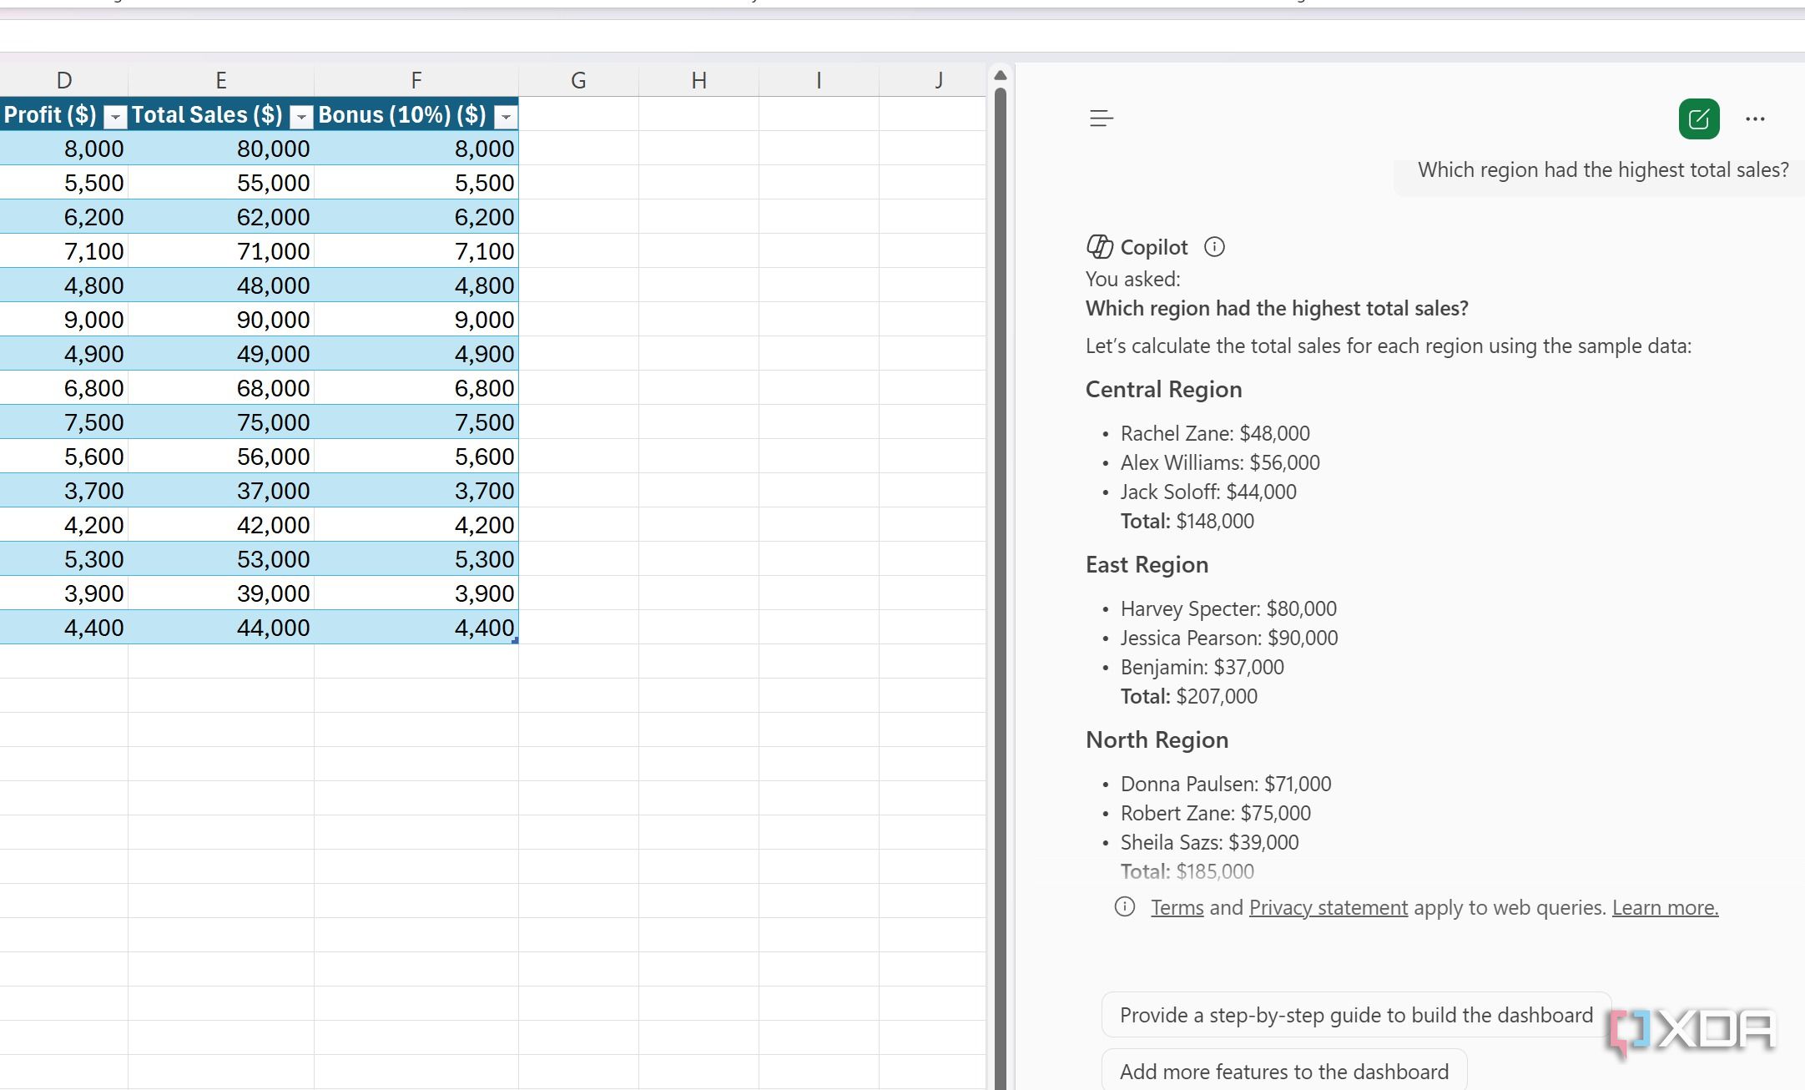Image resolution: width=1805 pixels, height=1090 pixels.
Task: Open the Copilot more options ellipsis
Action: point(1755,119)
